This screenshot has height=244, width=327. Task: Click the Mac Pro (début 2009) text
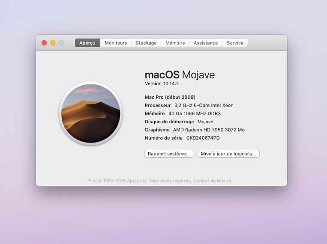tap(170, 97)
